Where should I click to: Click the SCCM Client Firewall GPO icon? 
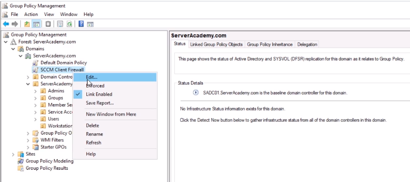35,70
